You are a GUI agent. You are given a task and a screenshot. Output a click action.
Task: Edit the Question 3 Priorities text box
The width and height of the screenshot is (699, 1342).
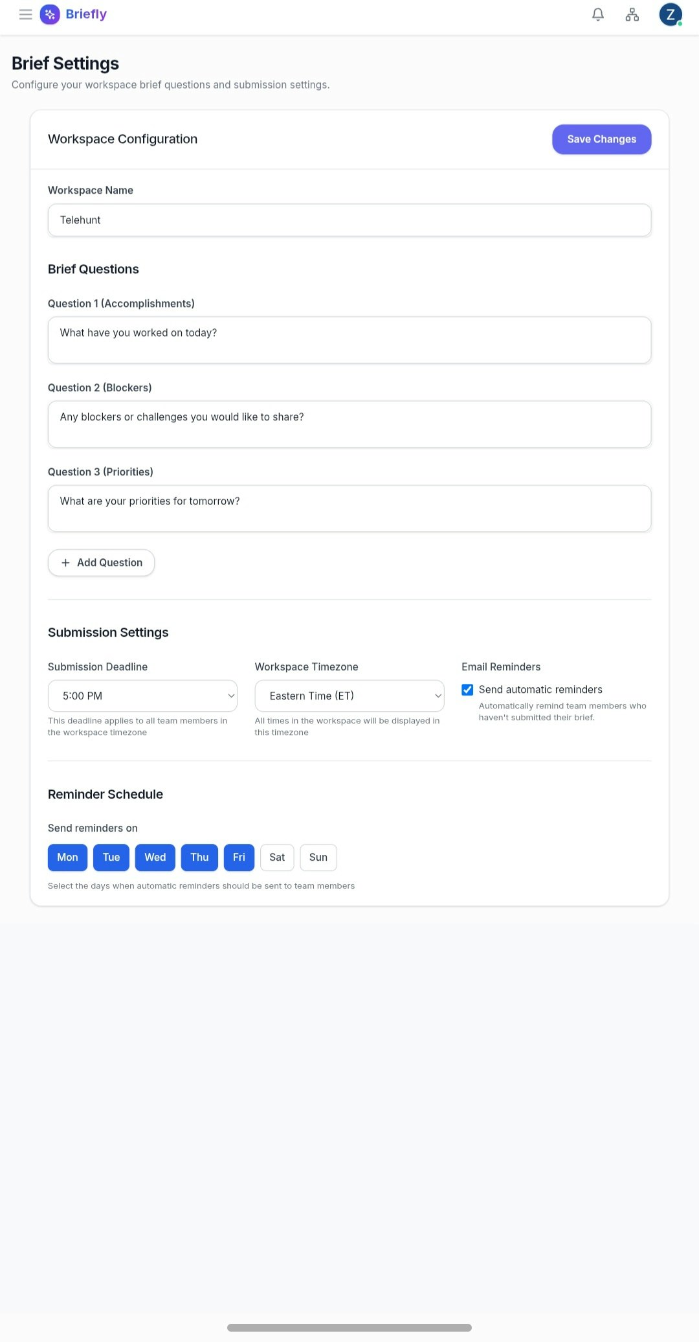[x=349, y=508]
